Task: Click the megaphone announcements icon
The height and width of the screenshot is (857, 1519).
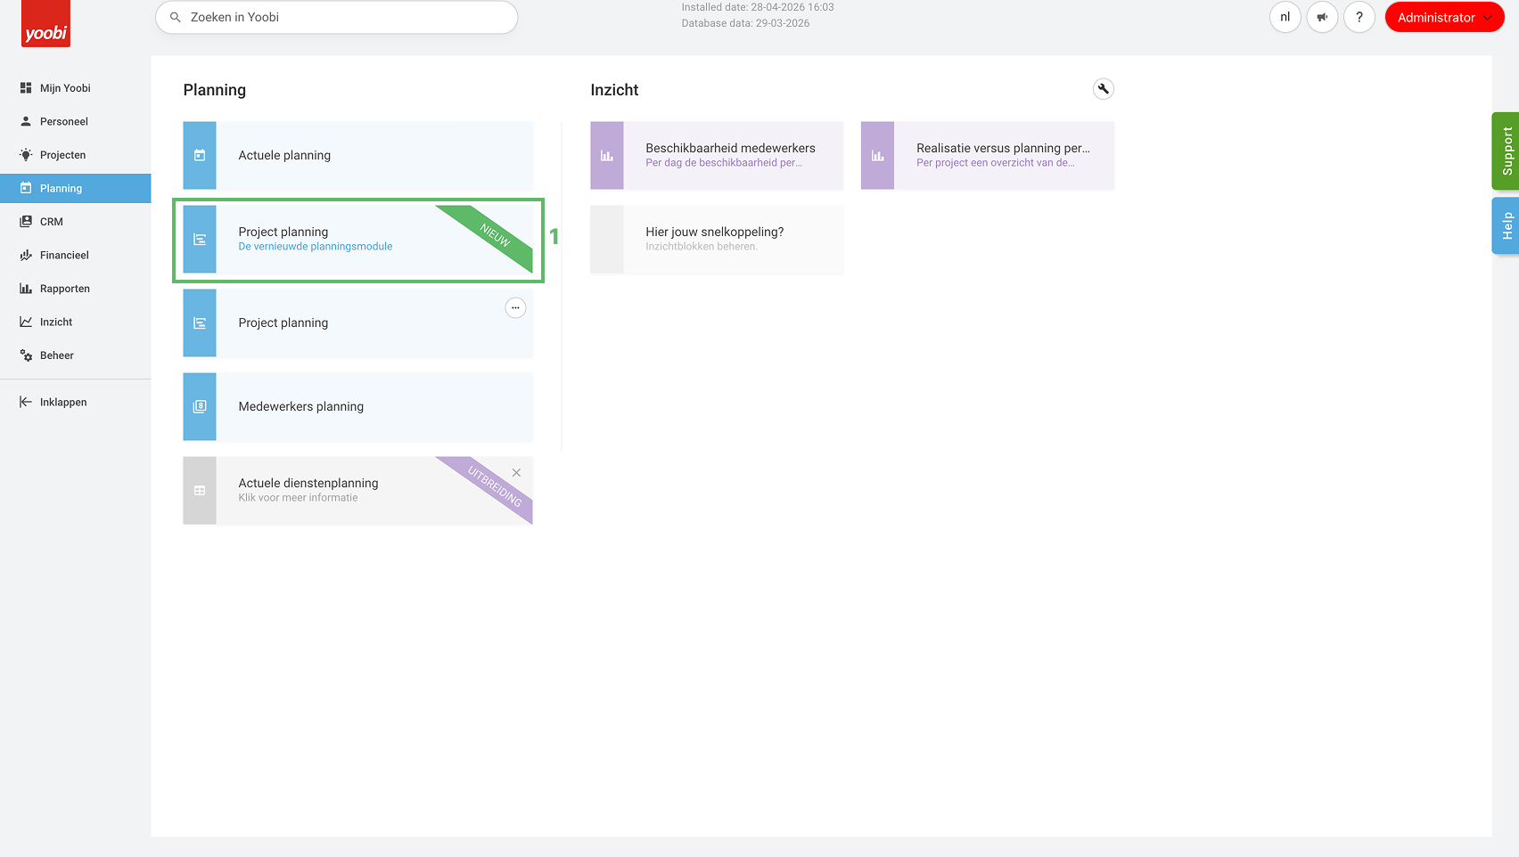Action: [1322, 17]
